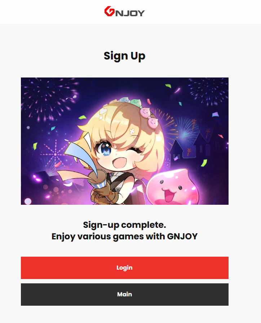Screen dimensions: 261x323
Task: Click 'Enjoy various games with GNJOY' text
Action: pyautogui.click(x=124, y=236)
